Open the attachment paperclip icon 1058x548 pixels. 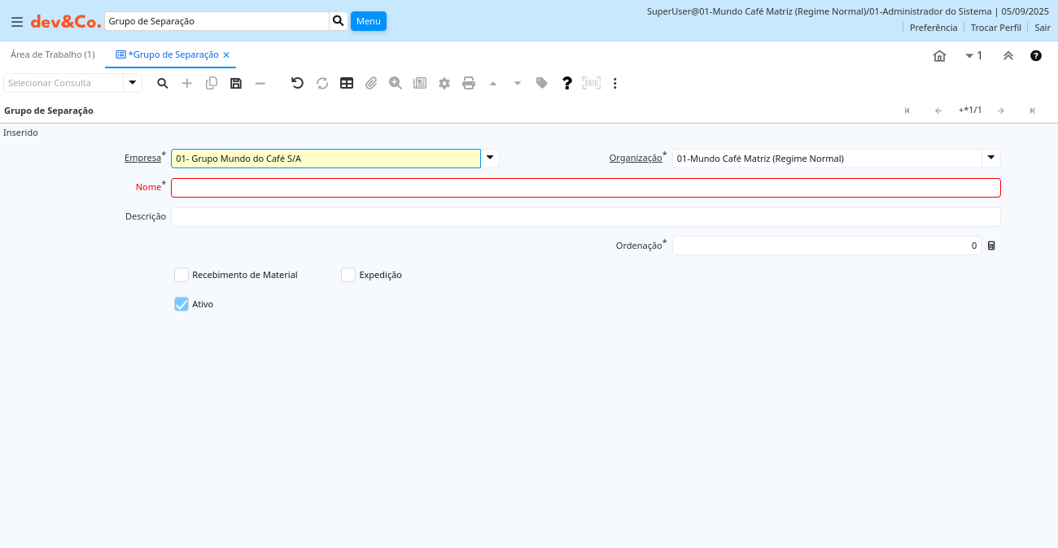pyautogui.click(x=371, y=83)
